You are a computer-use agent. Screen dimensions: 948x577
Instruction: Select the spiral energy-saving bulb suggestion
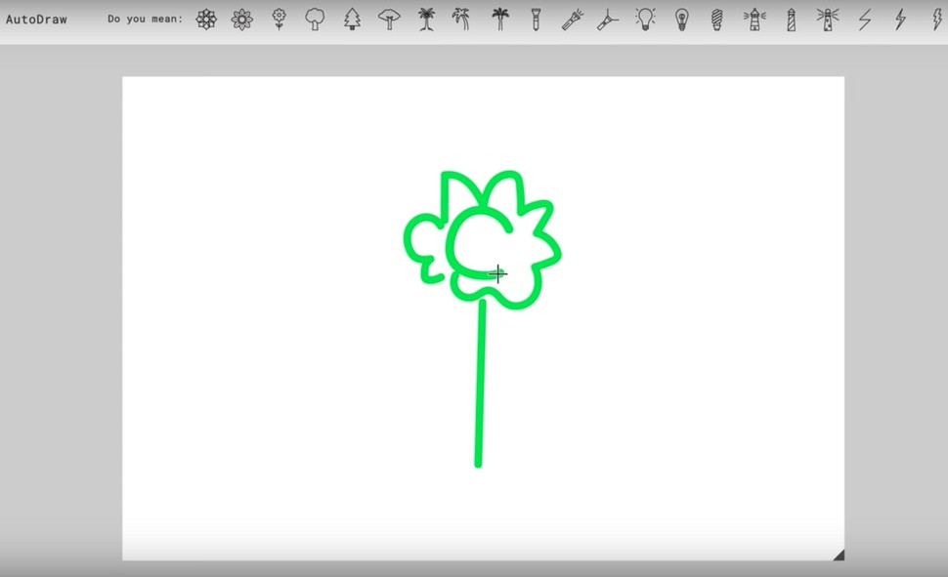click(x=717, y=20)
